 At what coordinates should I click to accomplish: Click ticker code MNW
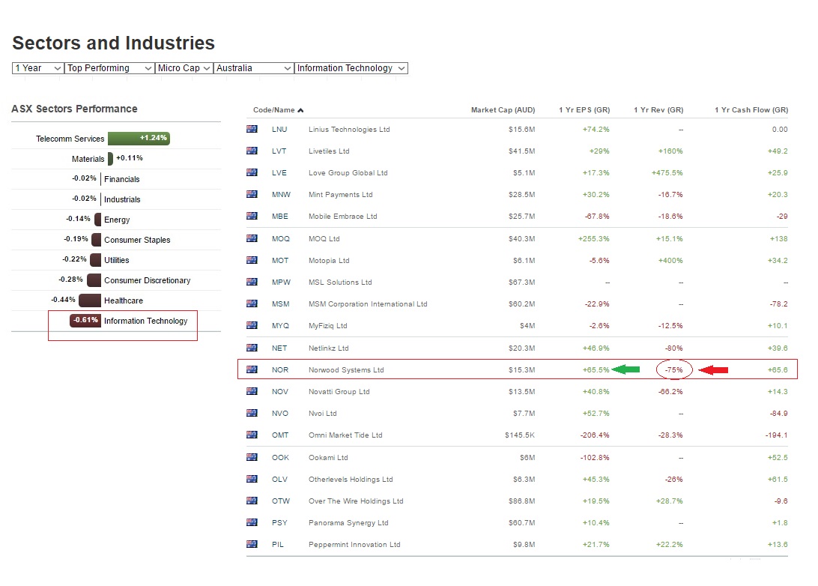point(281,195)
